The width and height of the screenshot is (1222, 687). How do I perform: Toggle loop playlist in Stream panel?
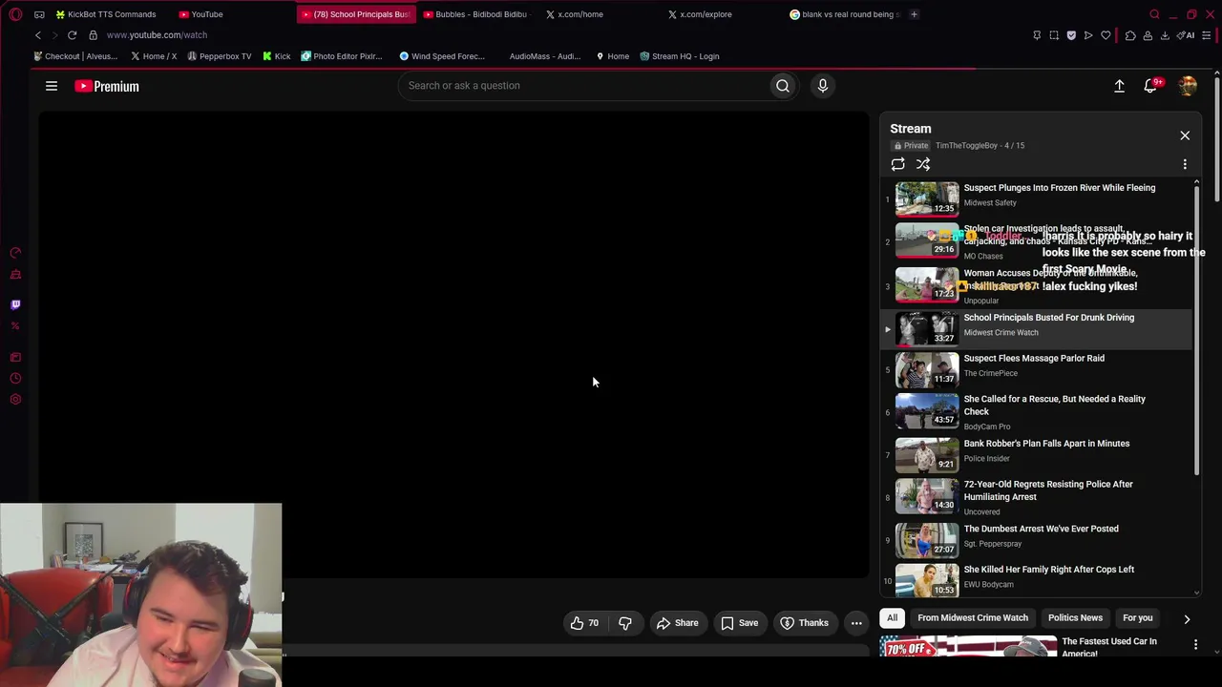pyautogui.click(x=898, y=164)
